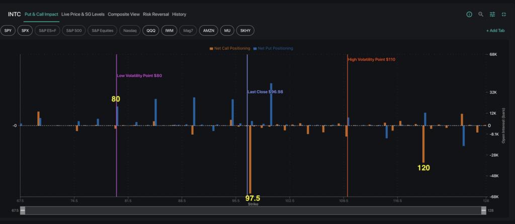Click the INTC ticker title
This screenshot has height=224, width=515.
[x=15, y=15]
